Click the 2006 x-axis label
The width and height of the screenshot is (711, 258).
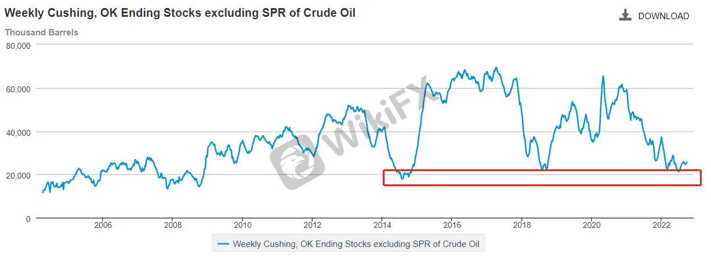coord(103,226)
